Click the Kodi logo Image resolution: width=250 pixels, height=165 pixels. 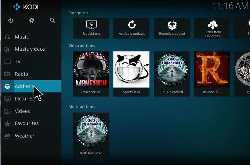[x=26, y=7]
